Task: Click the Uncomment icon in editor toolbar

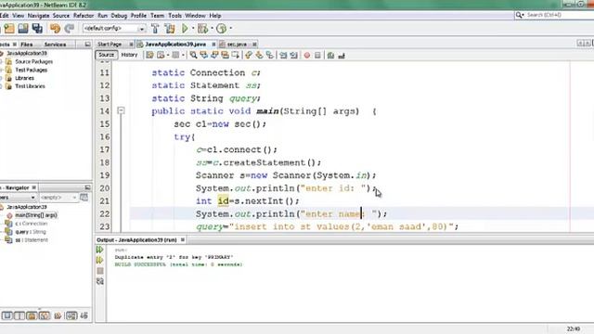Action: (x=342, y=56)
